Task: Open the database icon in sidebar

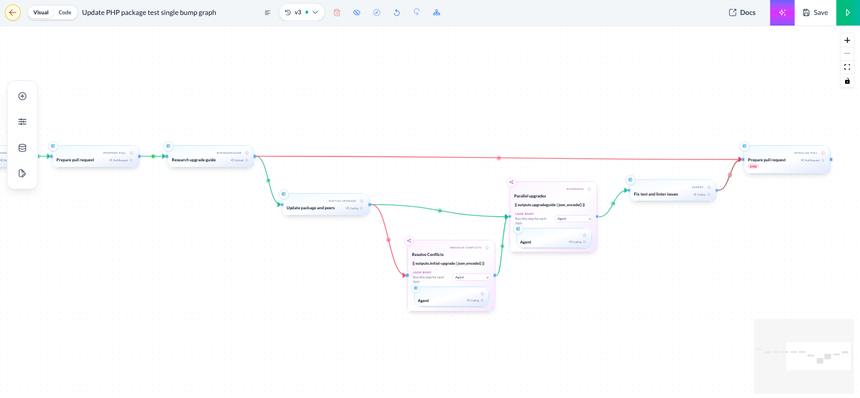Action: (x=22, y=148)
